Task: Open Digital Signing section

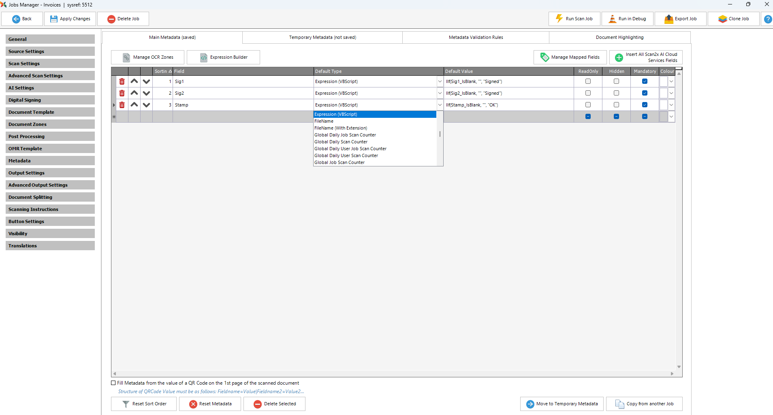Action: [50, 100]
